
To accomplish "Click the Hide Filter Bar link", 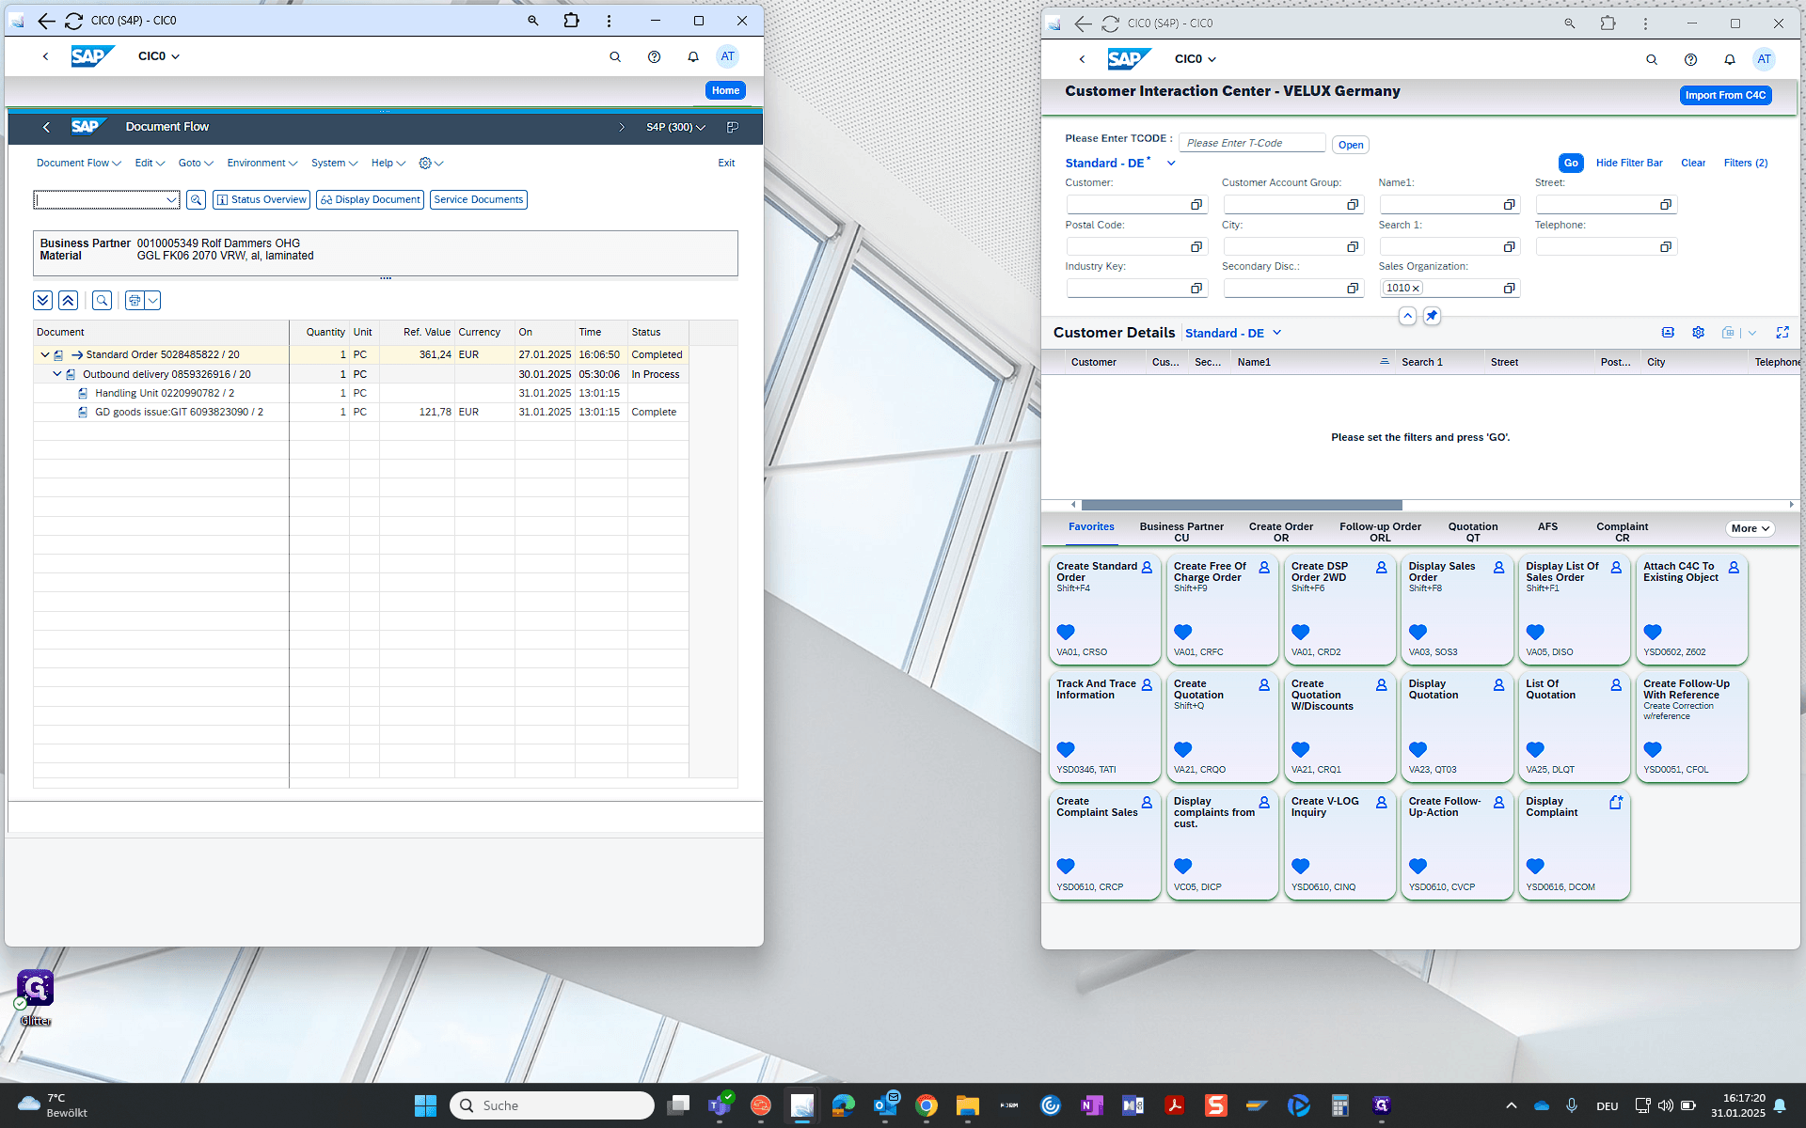I will click(1629, 164).
